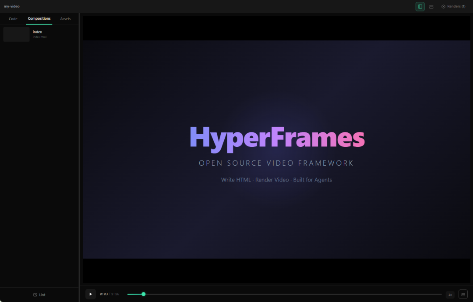Click the 'Open Source Video Framework' subtitle
The width and height of the screenshot is (473, 302).
tap(276, 163)
